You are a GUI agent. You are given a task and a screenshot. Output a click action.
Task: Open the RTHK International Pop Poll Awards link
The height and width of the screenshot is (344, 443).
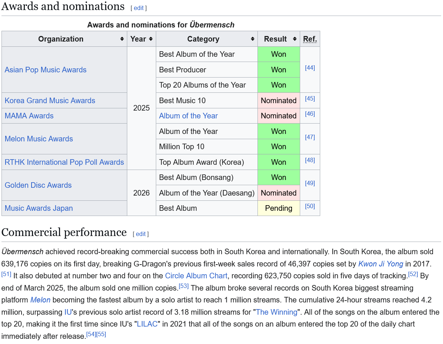tap(64, 162)
